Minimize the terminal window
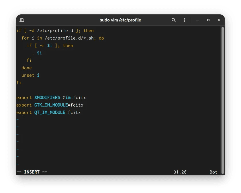 (197, 20)
